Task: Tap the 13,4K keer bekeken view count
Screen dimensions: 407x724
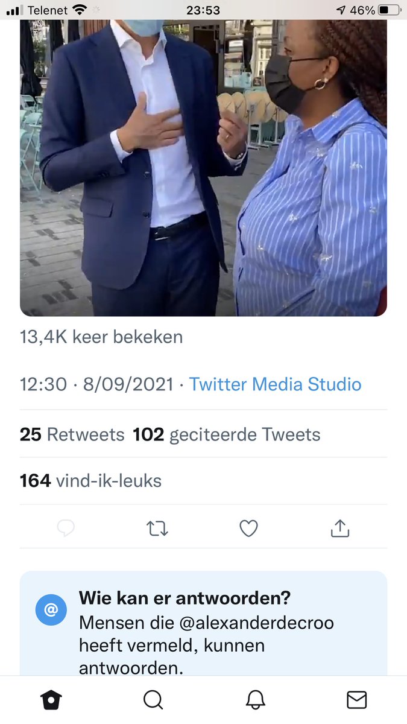Action: click(x=101, y=337)
